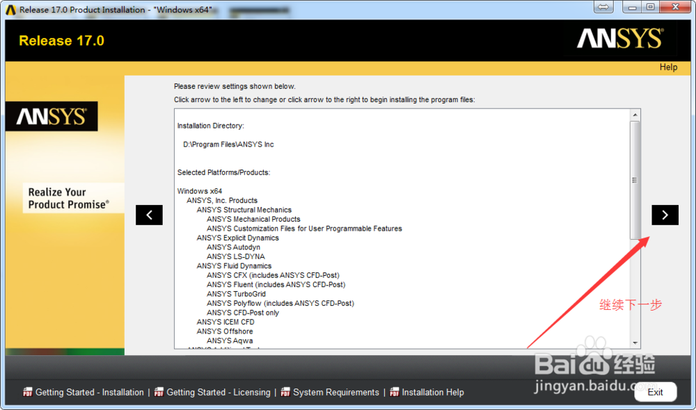Click 'ANSYS Offshore' entry

pyautogui.click(x=225, y=331)
